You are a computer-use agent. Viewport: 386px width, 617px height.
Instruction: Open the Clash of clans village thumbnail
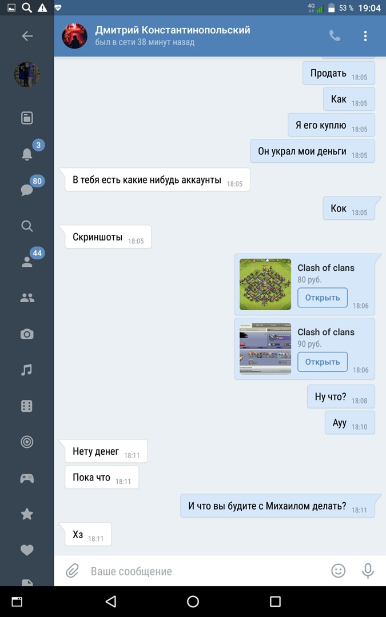(265, 284)
